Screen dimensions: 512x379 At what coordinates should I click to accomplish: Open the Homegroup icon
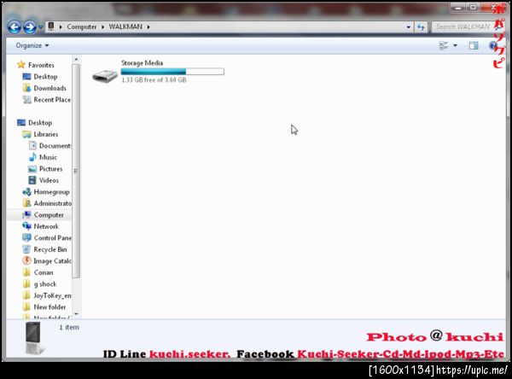pyautogui.click(x=26, y=192)
